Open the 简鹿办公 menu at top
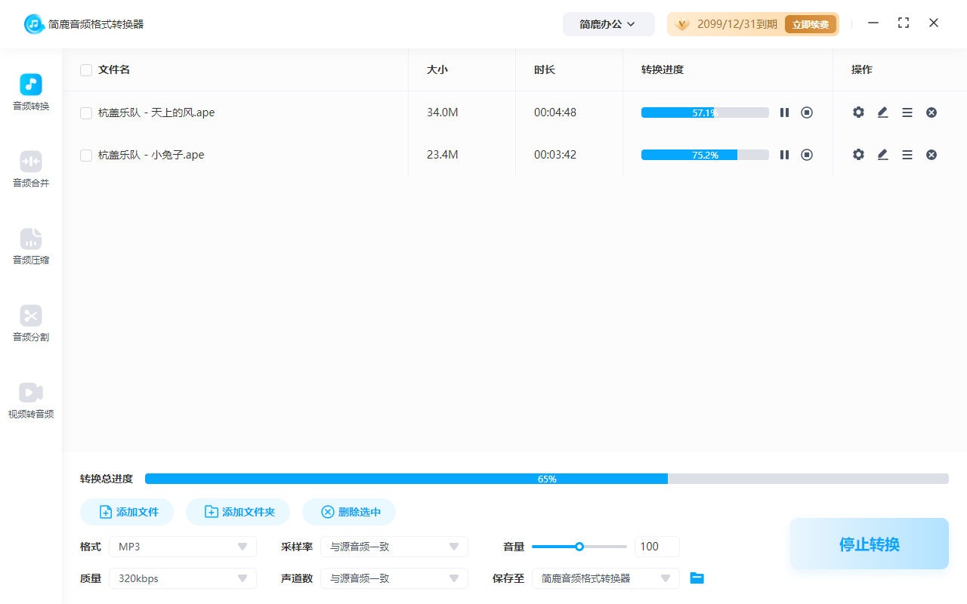This screenshot has width=967, height=604. tap(608, 23)
